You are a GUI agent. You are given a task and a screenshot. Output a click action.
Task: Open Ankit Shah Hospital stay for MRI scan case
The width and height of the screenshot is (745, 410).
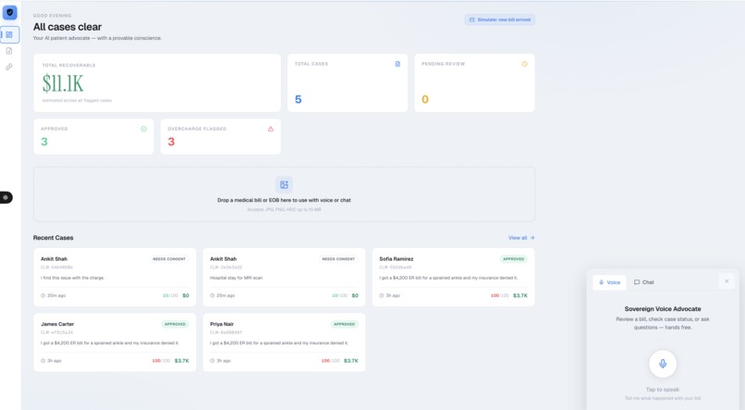284,277
